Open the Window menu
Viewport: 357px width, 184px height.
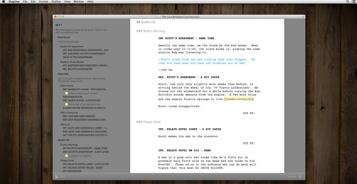[x=79, y=1]
